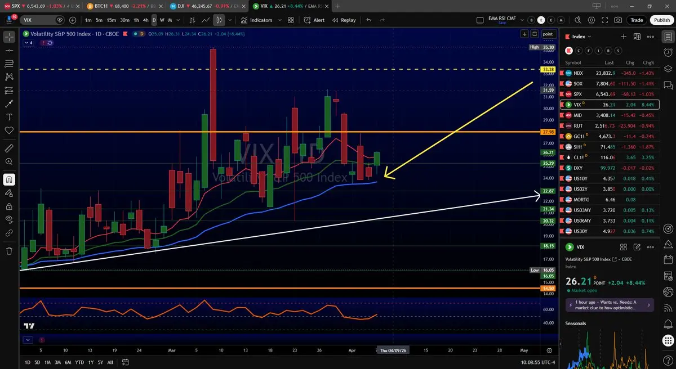Open a new tab with plus
Screen dimensions: 676x369
pos(337,6)
